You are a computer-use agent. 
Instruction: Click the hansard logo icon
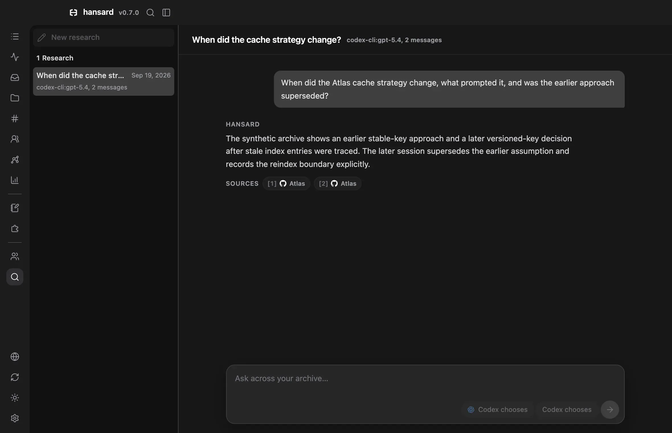[73, 13]
